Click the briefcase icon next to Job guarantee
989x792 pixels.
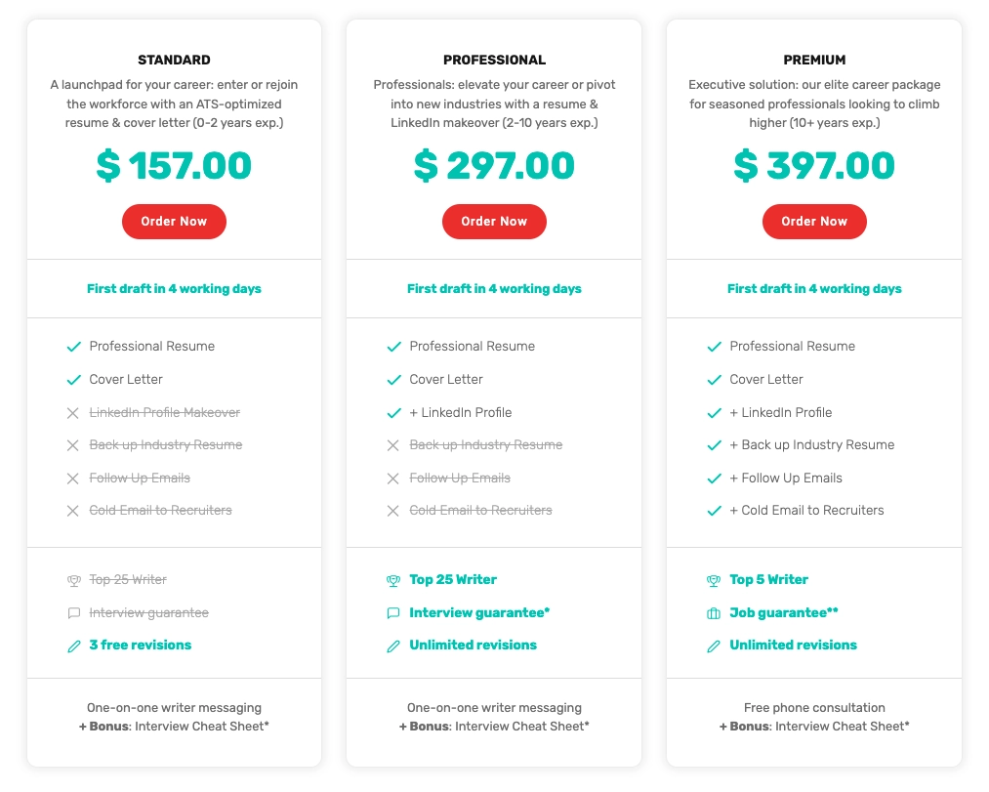714,613
